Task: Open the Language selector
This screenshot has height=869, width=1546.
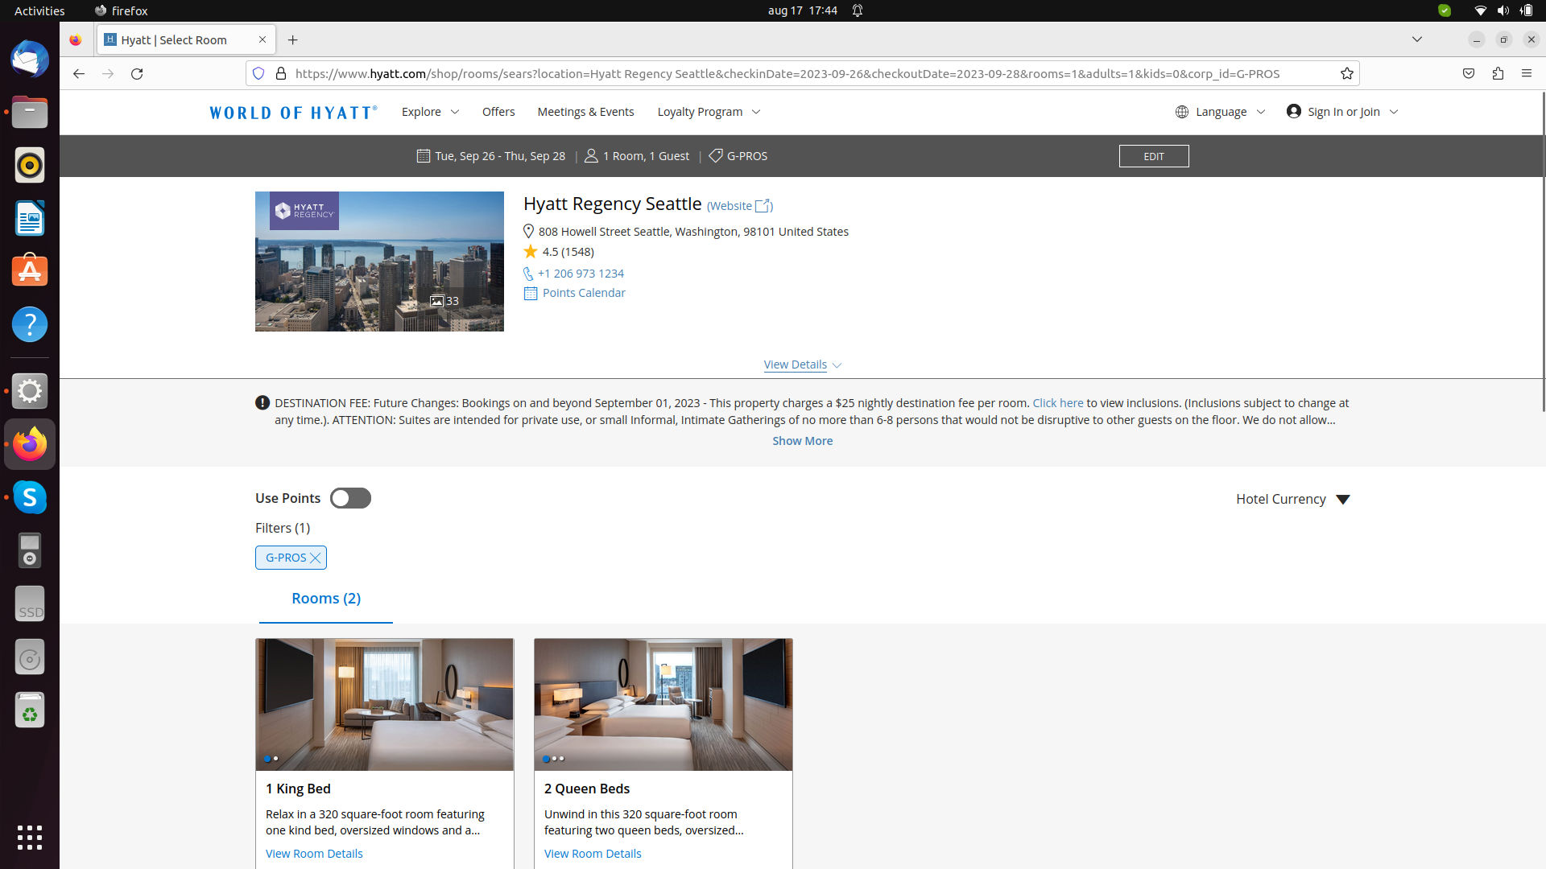Action: (1219, 112)
